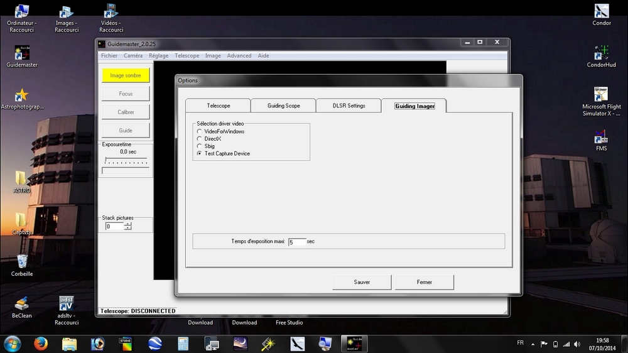Image resolution: width=628 pixels, height=353 pixels.
Task: Switch to the DLSR Settings tab
Action: coord(349,106)
